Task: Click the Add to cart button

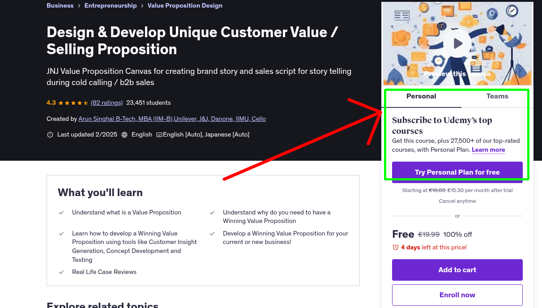Action: (457, 270)
